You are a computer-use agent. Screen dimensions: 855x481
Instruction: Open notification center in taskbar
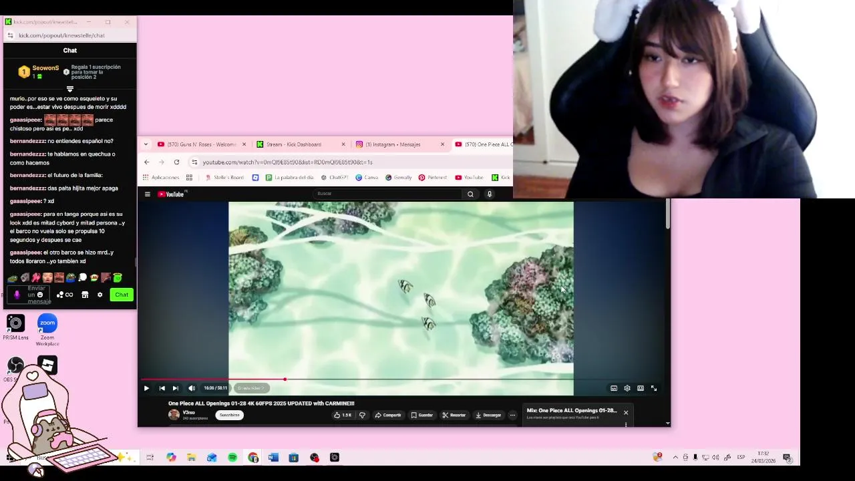(x=787, y=458)
